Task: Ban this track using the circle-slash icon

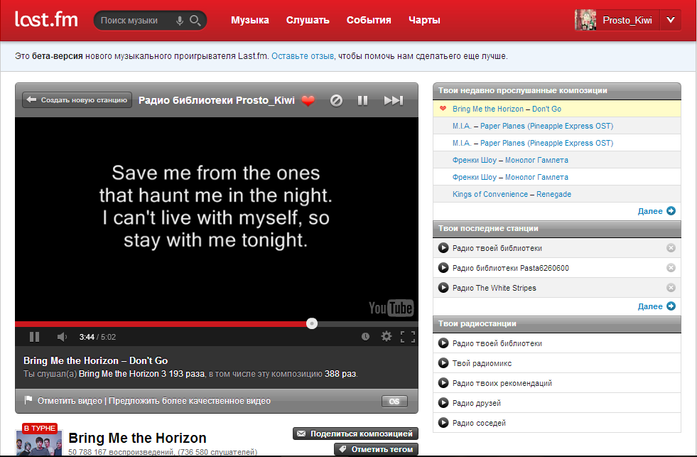Action: coord(337,100)
